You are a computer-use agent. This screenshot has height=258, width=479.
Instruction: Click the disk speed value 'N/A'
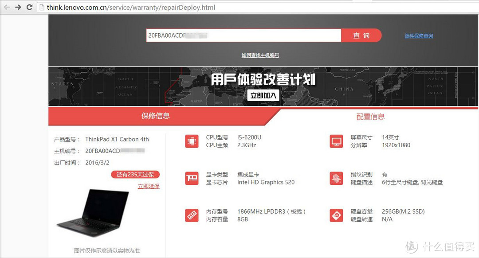point(387,219)
